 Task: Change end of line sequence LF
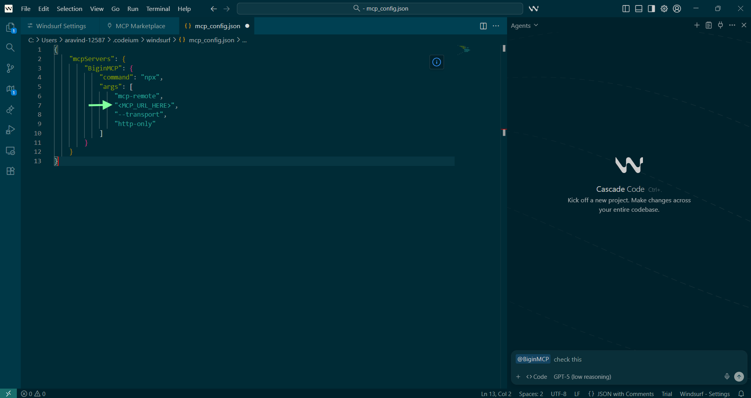[577, 394]
